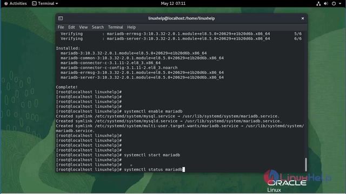The width and height of the screenshot is (346, 194).
Task: Click the Verifying mariadb-server 6/6 line
Action: (181, 39)
